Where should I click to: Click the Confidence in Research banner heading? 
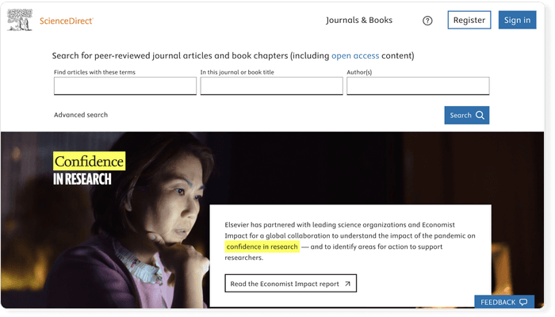[x=89, y=169]
